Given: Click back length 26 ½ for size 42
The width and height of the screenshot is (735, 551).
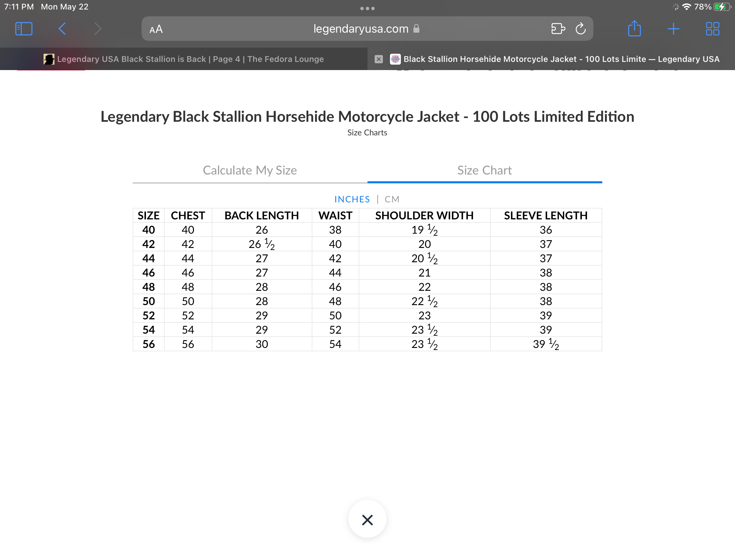Looking at the screenshot, I should (x=262, y=244).
